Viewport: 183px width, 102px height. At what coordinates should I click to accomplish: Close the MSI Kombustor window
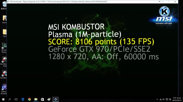(175, 2)
